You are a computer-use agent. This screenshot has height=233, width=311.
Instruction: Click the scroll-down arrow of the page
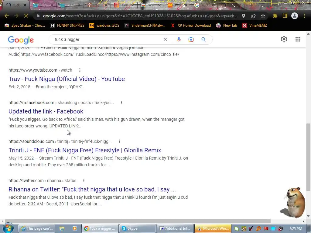(309, 216)
